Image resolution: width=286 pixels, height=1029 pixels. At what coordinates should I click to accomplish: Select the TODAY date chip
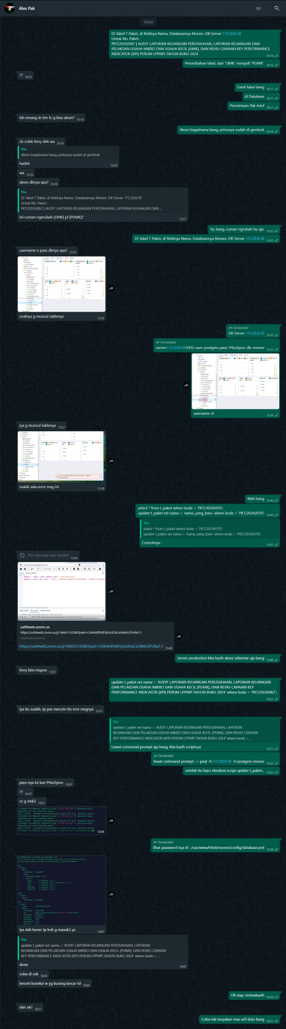pyautogui.click(x=149, y=22)
